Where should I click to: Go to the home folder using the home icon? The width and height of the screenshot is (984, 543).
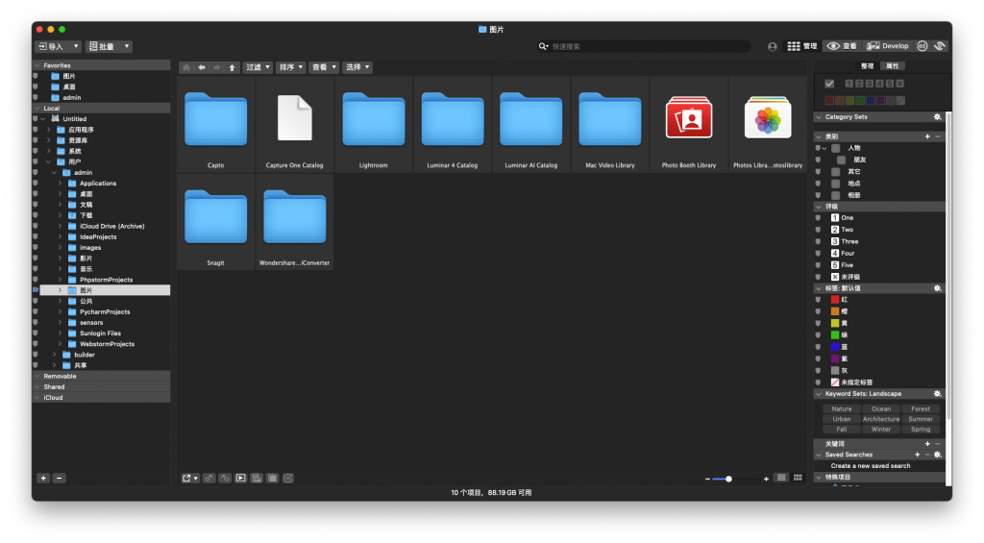186,67
